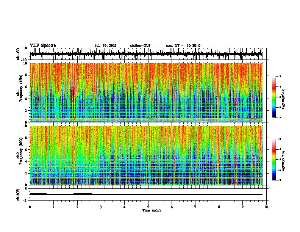Click the ch.1 spectrogram color scale bar
The height and width of the screenshot is (232, 300).
coord(274,97)
